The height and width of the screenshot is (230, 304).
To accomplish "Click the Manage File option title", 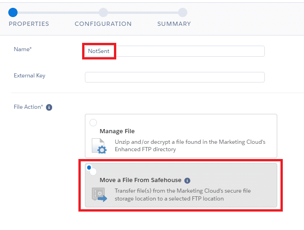I will click(117, 131).
